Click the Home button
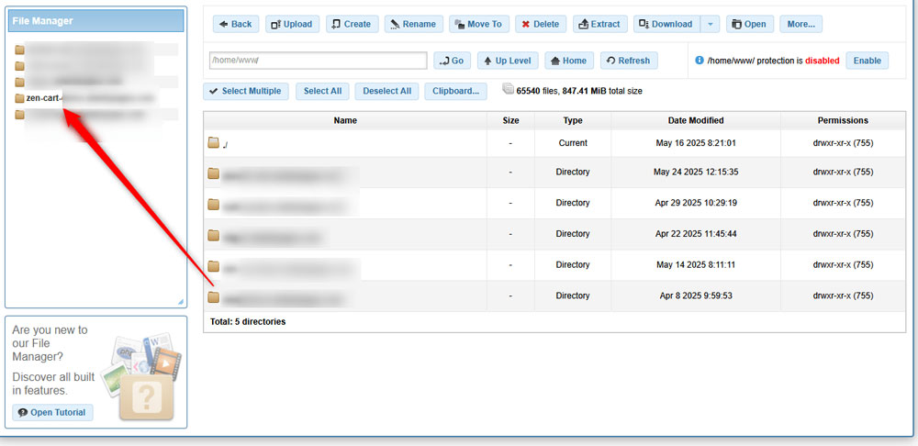Viewport: 918px width, 446px height. pyautogui.click(x=569, y=61)
